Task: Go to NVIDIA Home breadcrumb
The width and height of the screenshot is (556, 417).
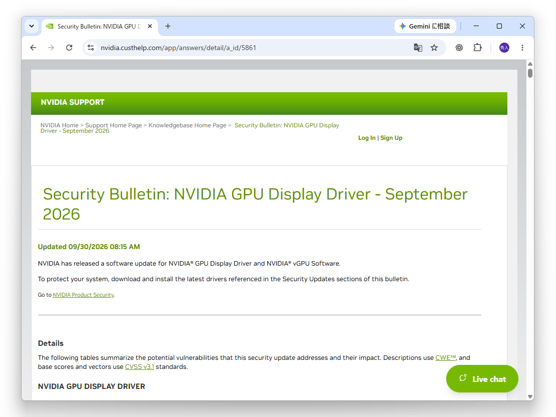Action: tap(59, 125)
